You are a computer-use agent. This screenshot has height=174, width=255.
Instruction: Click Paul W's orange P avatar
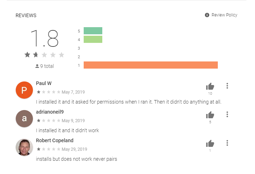[x=24, y=90]
